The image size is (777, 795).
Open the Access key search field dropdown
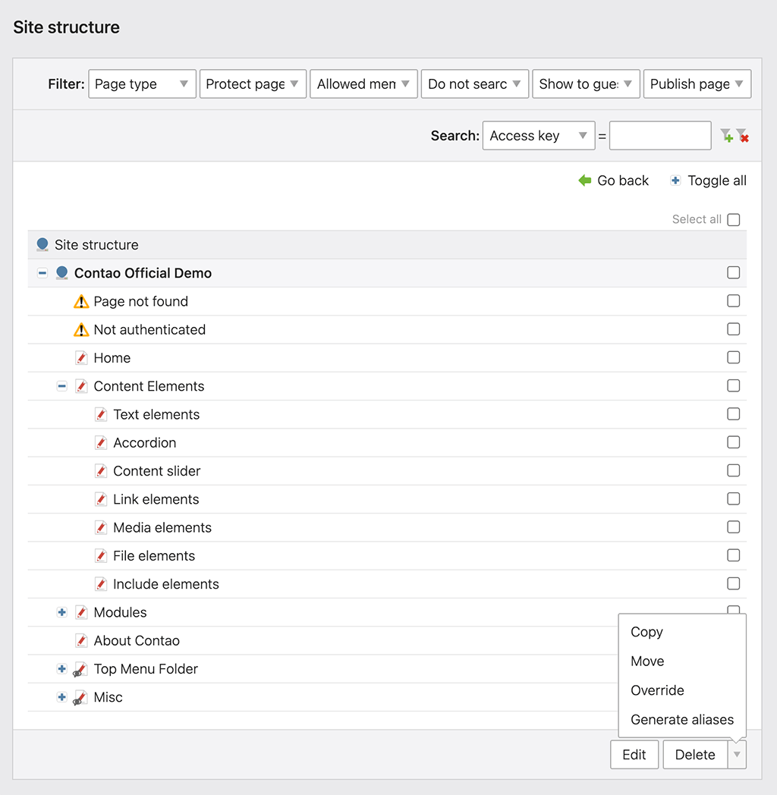coord(539,136)
